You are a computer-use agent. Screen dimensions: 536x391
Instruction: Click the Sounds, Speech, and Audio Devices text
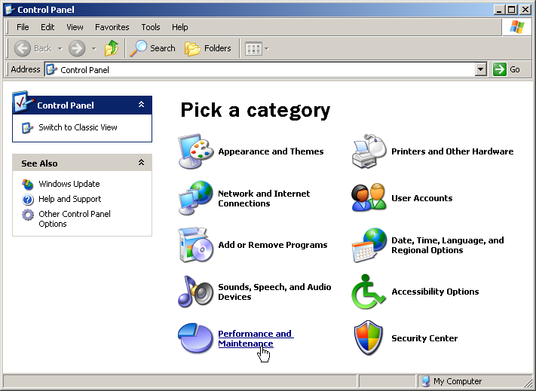pos(274,292)
